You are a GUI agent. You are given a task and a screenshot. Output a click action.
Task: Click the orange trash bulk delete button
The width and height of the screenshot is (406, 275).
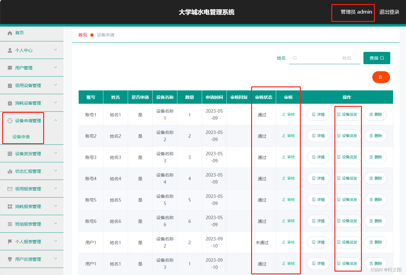click(381, 77)
